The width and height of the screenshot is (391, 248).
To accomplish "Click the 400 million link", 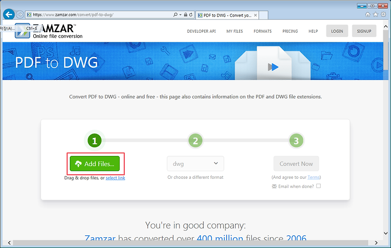I will click(219, 239).
